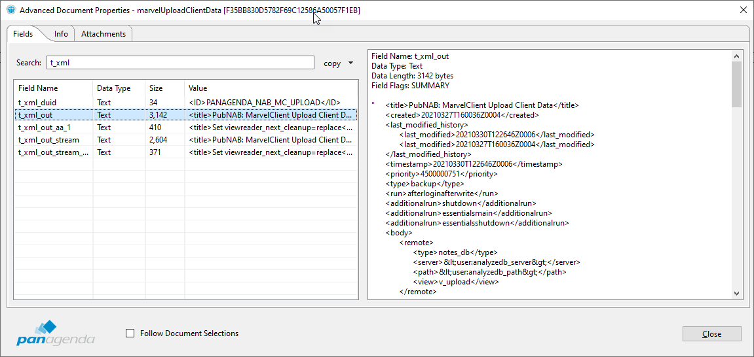
Task: Close the dialog with the X button
Action: click(x=743, y=10)
